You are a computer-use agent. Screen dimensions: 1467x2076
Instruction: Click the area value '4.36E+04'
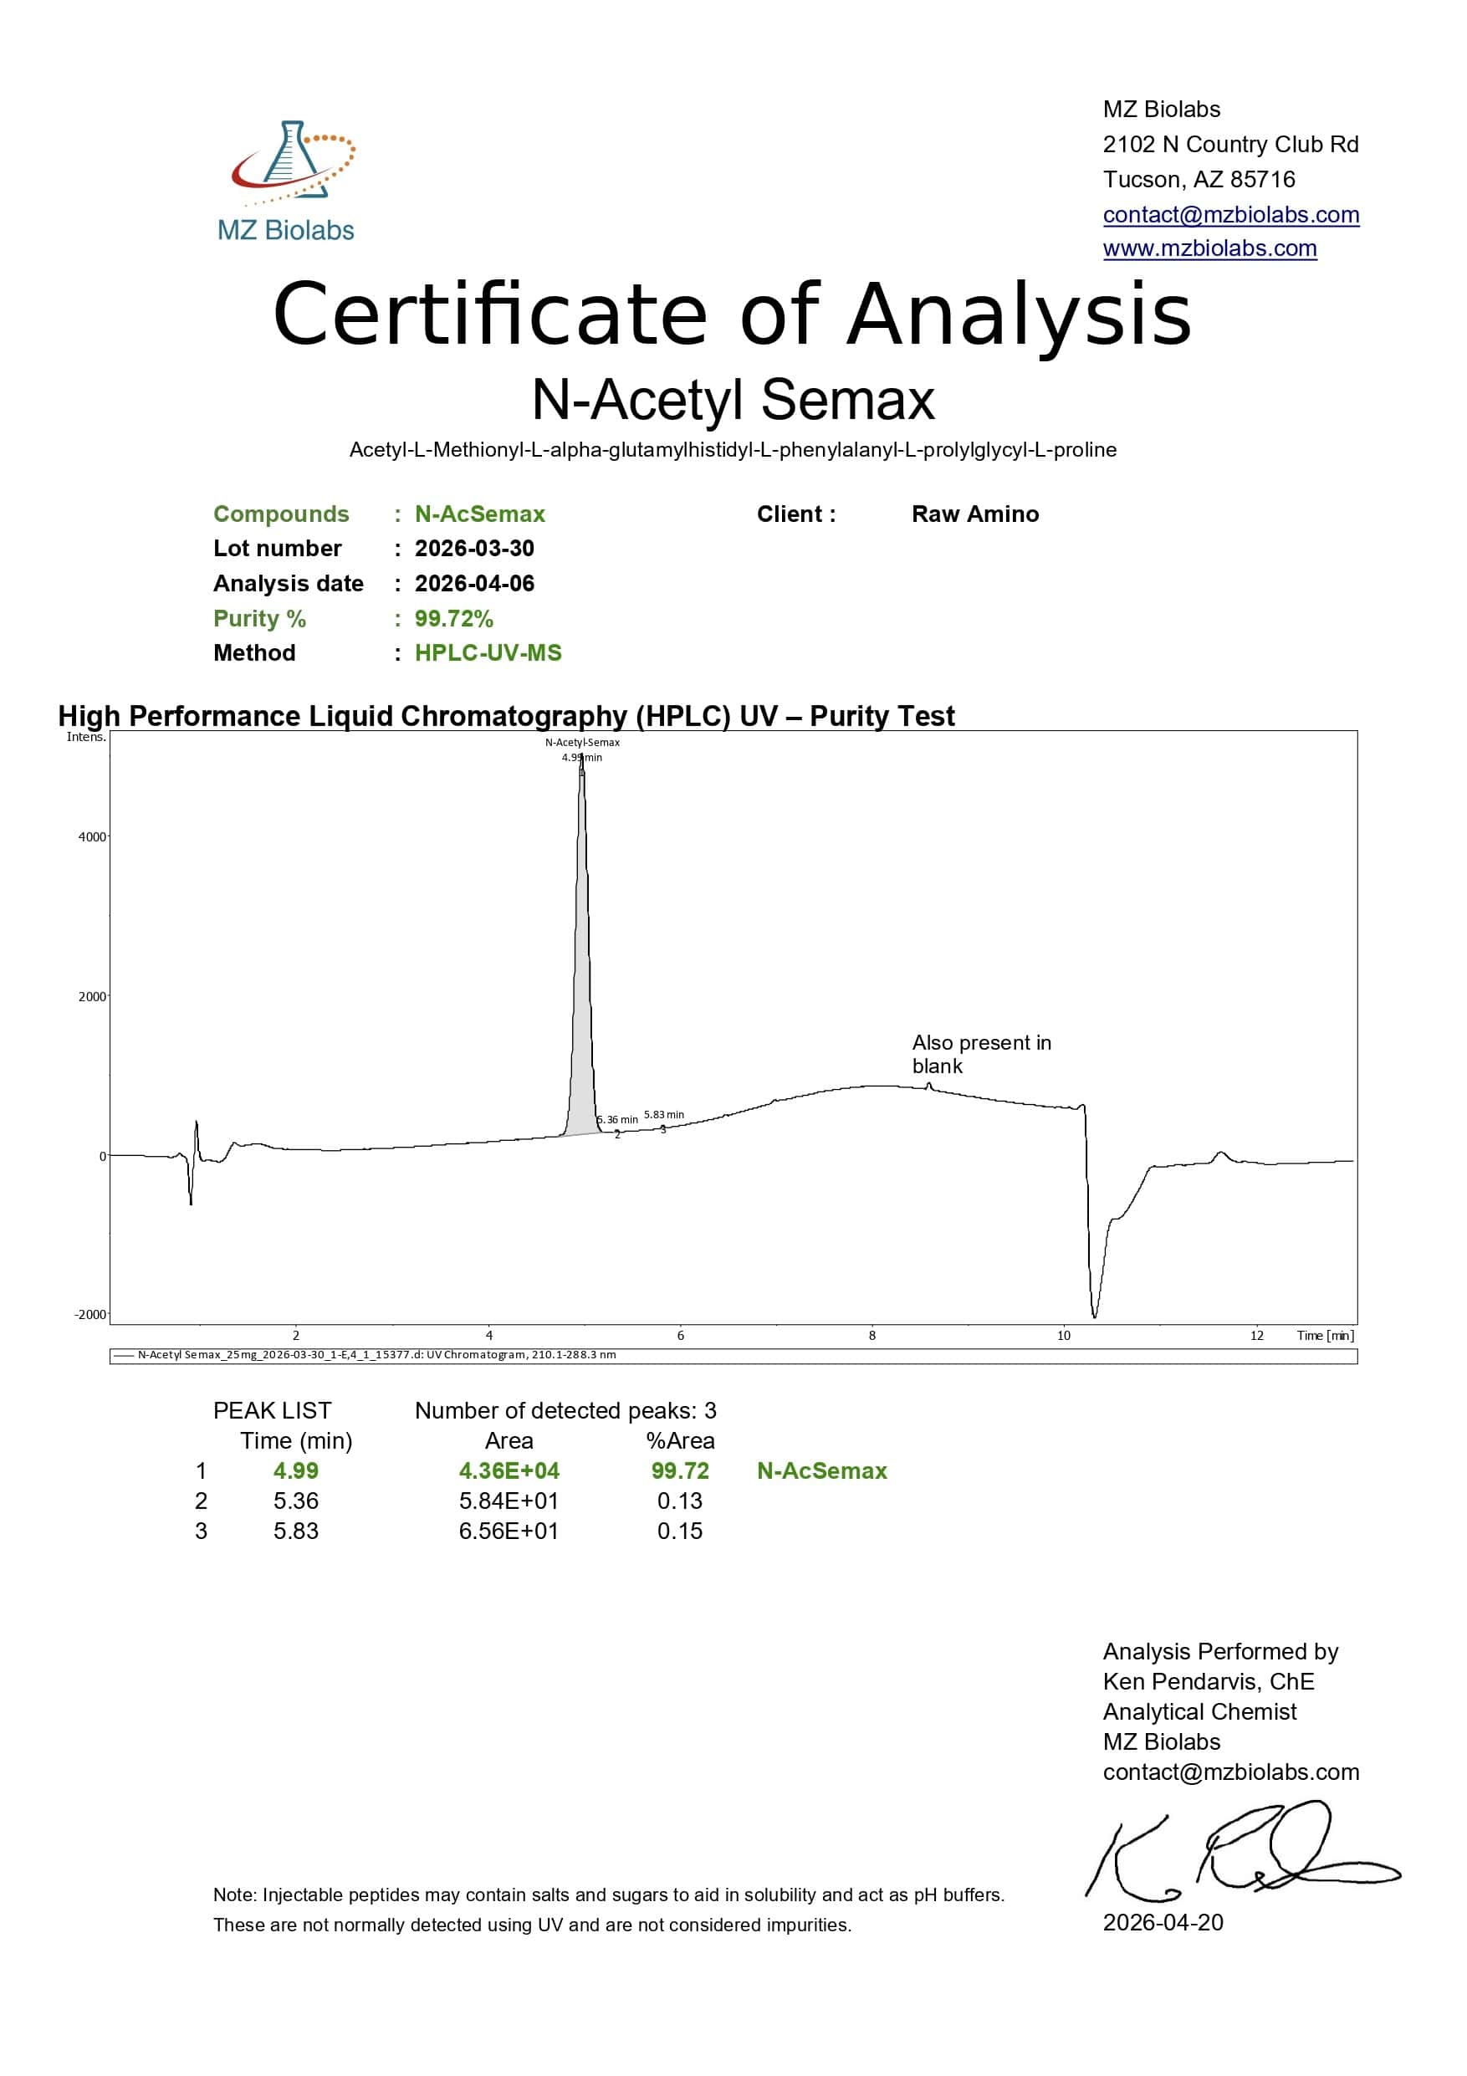point(509,1471)
